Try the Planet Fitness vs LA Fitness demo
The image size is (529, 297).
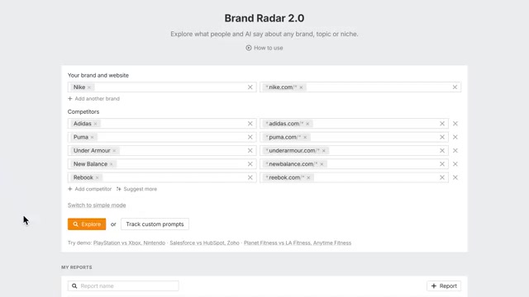pos(298,243)
